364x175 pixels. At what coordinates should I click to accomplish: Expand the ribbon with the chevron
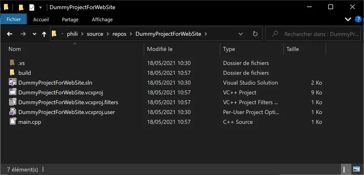[x=348, y=19]
